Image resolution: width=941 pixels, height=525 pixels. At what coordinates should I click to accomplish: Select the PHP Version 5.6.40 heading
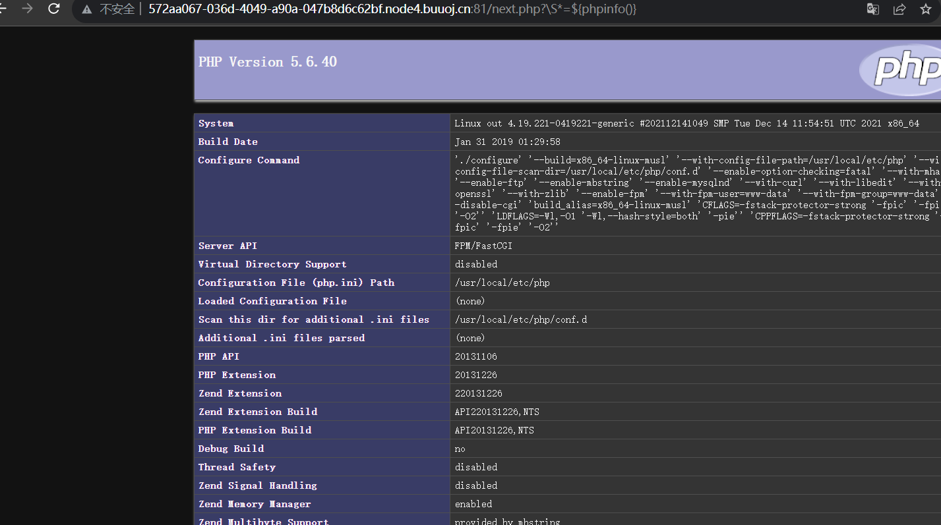tap(268, 62)
